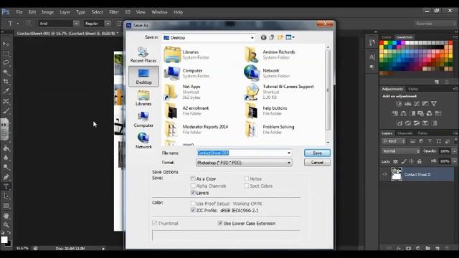This screenshot has width=459, height=258.
Task: Open the layer Opacity slider dropdown
Action: coord(454,151)
